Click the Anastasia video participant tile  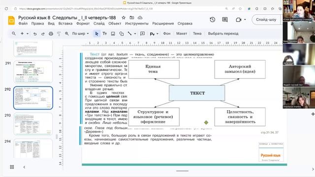pyautogui.click(x=299, y=98)
